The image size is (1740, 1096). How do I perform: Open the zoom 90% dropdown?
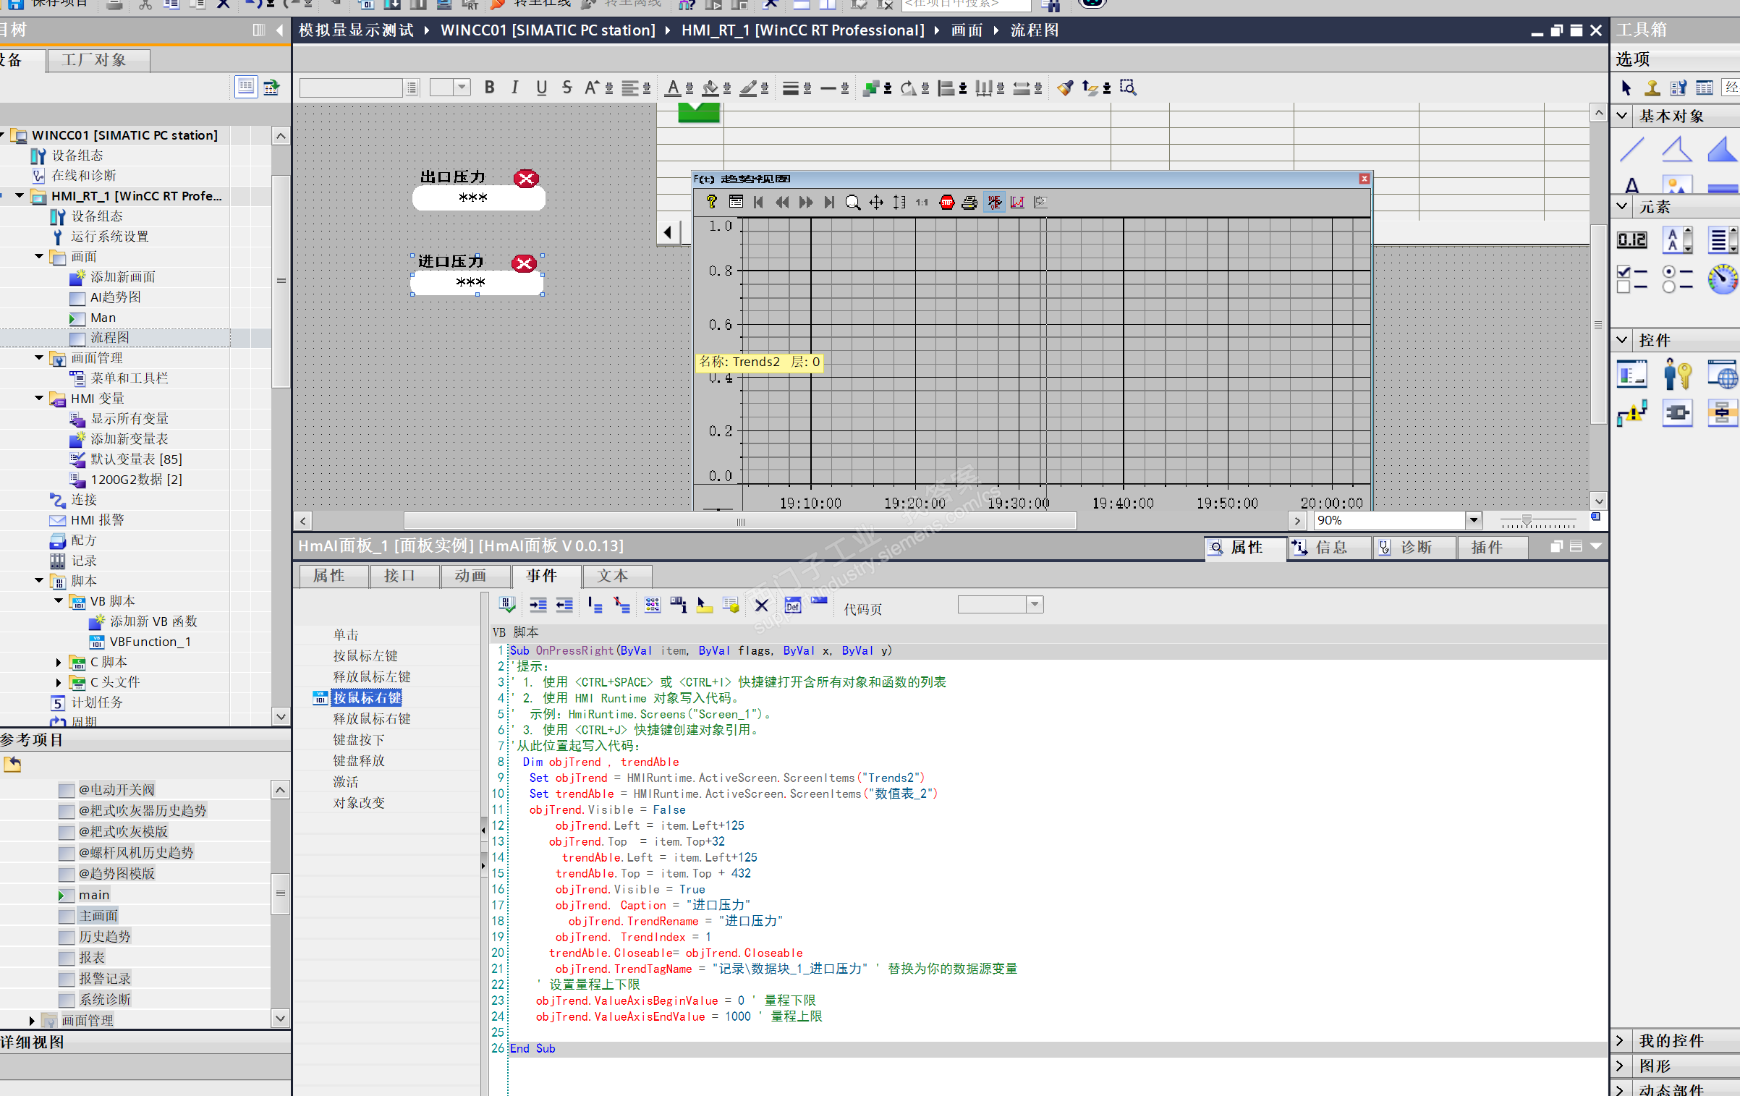click(1473, 520)
